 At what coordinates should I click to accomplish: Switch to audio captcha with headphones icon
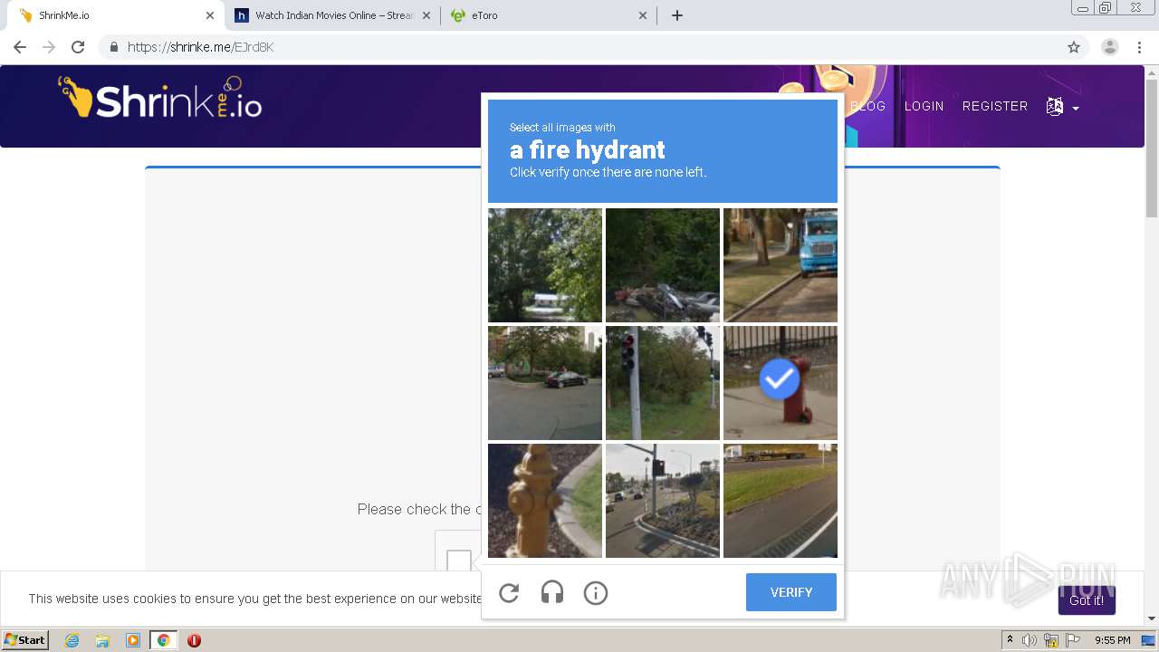click(x=552, y=593)
